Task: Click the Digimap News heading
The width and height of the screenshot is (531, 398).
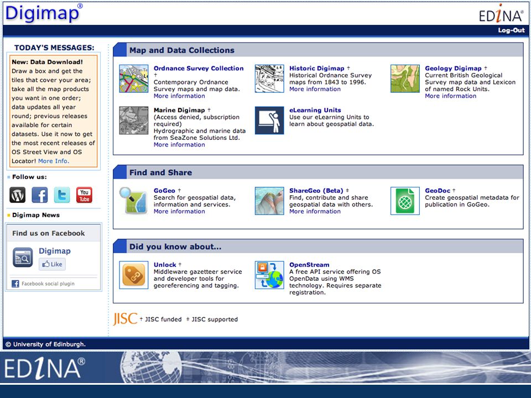Action: tap(36, 215)
